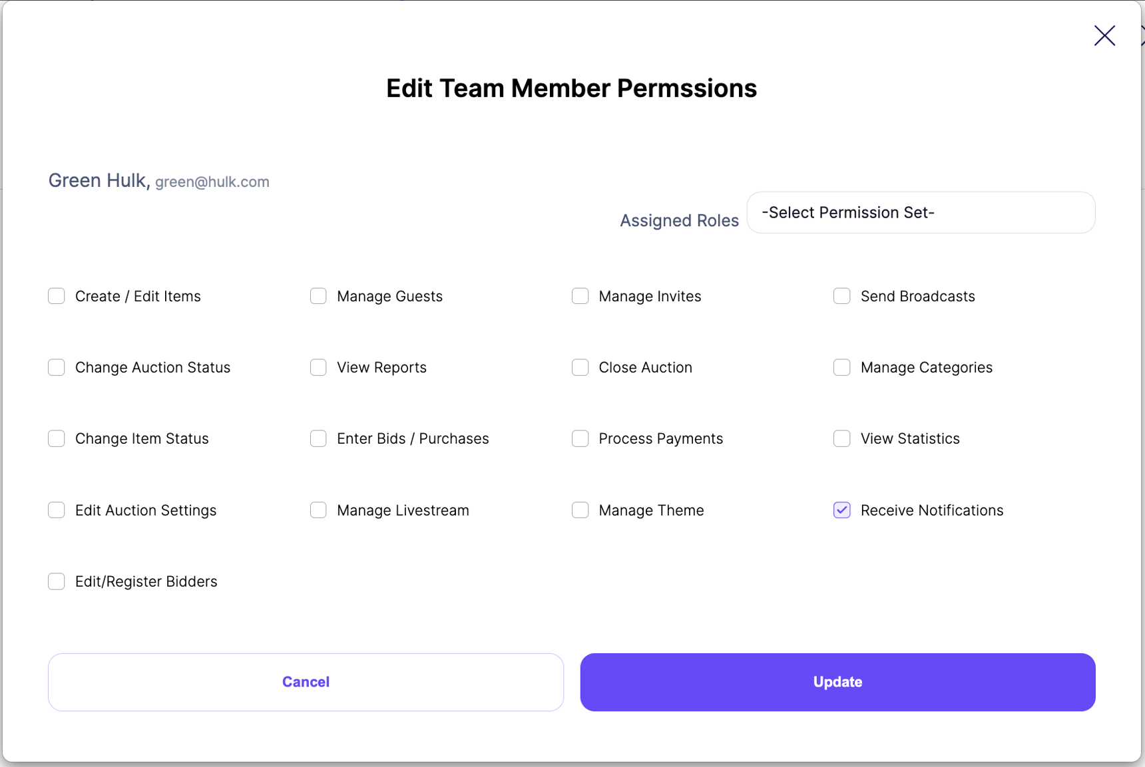Viewport: 1145px width, 767px height.
Task: Click the Cancel button
Action: [x=306, y=682]
